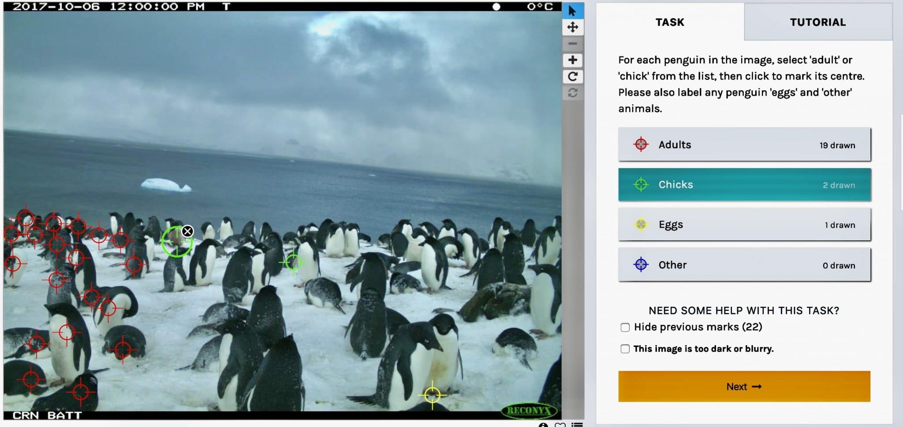
Task: Click the green chick crosshair mid-image
Action: (293, 262)
